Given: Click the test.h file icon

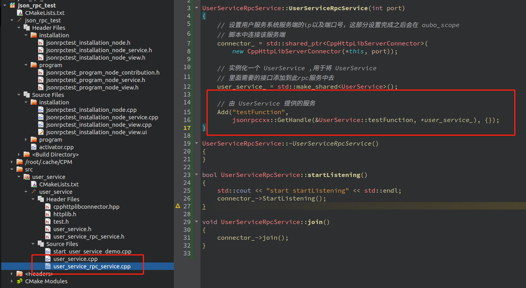Looking at the screenshot, I should (x=48, y=222).
